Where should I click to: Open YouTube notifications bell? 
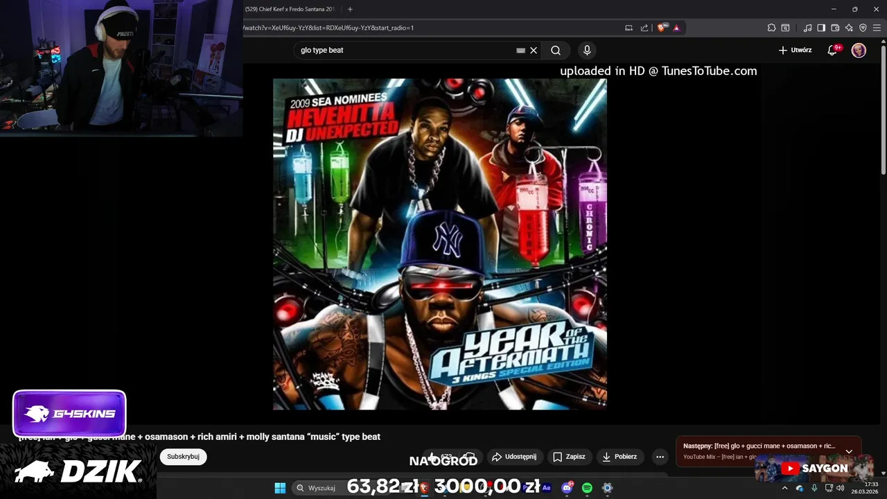pos(832,50)
